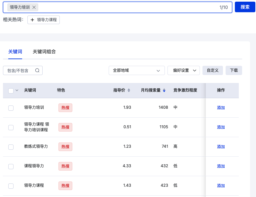Click the 指导价 value 4.33
Image resolution: width=256 pixels, height=197 pixels.
(x=127, y=166)
